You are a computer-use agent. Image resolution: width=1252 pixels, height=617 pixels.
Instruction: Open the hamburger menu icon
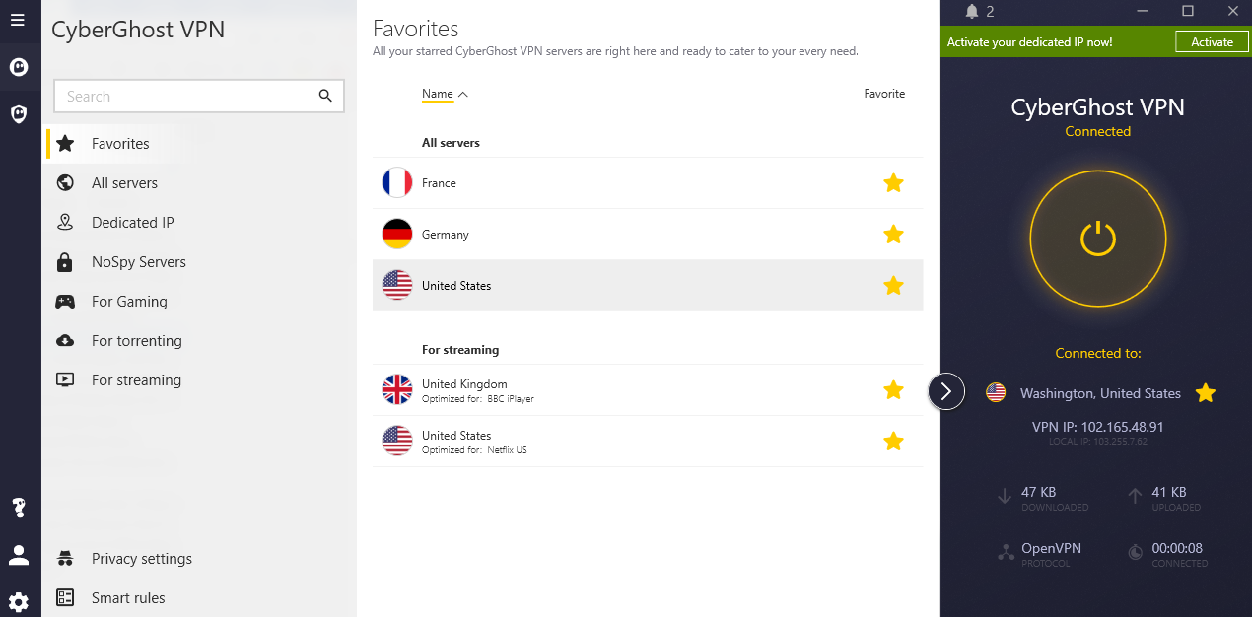(18, 20)
